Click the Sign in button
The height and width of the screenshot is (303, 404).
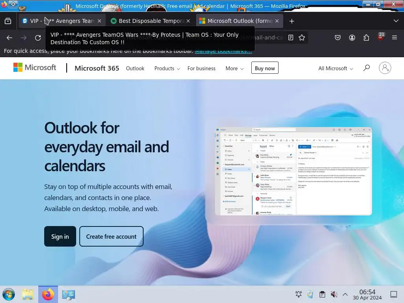click(x=60, y=236)
